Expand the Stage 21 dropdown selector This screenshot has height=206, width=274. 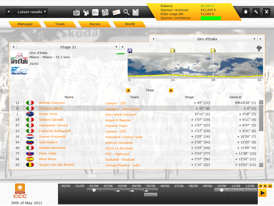point(116,47)
